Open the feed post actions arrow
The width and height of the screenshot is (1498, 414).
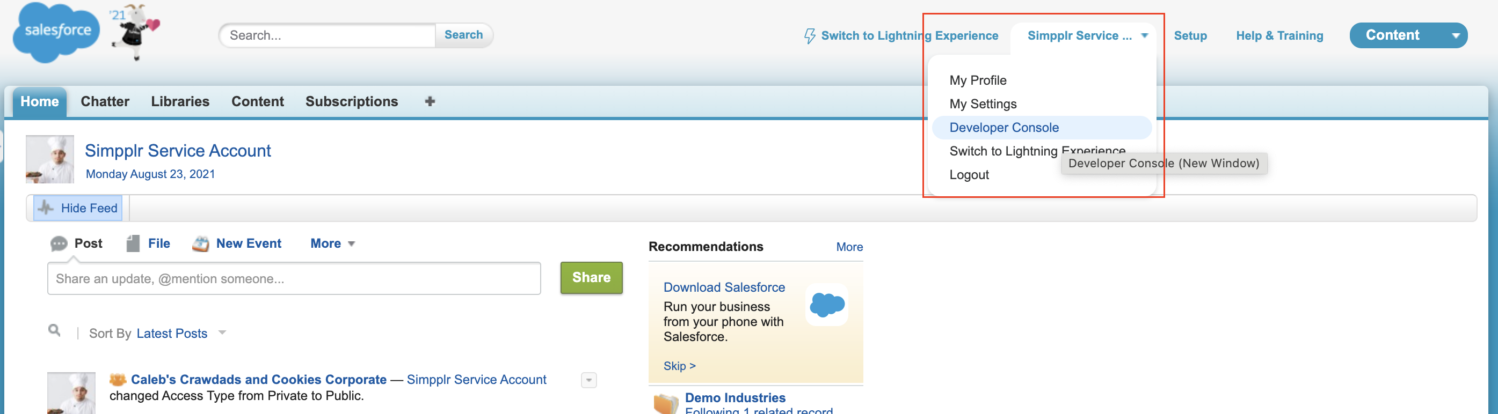point(588,380)
